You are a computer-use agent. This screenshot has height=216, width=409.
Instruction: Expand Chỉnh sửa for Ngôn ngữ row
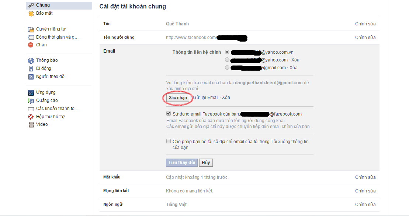(x=365, y=205)
